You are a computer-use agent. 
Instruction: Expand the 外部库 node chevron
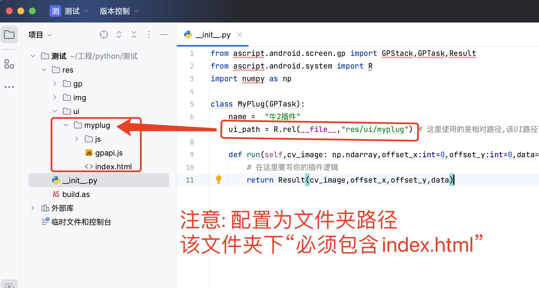[x=33, y=208]
